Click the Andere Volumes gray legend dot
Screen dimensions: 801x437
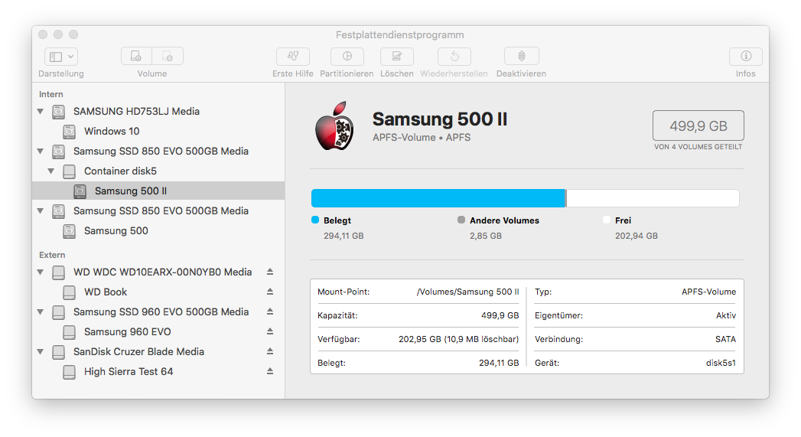coord(461,220)
